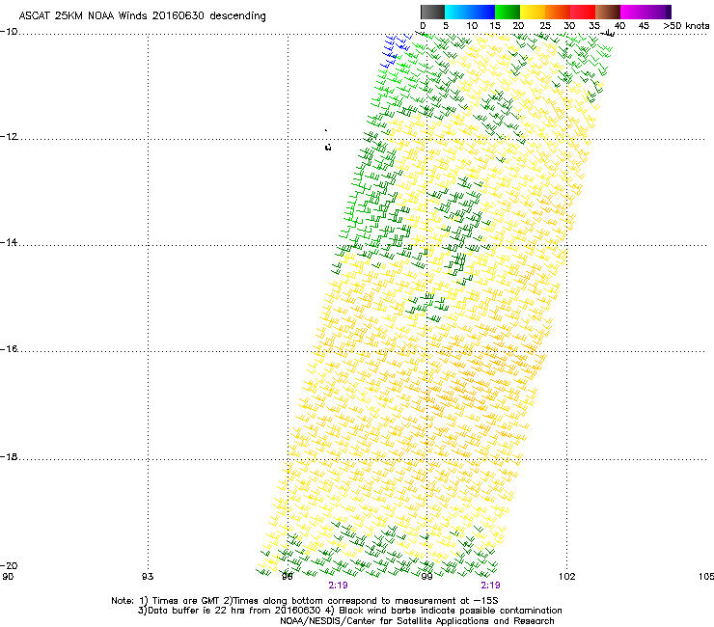Click the '102' longitude axis label
Viewport: 714px width, 627px height.
pos(567,577)
